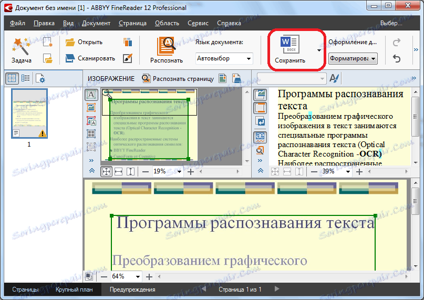Open the 19% image zoom dropdown
424x300 pixels.
point(179,171)
